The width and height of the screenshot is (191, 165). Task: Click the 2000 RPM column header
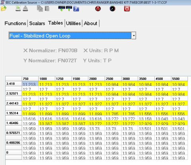pos(96,79)
